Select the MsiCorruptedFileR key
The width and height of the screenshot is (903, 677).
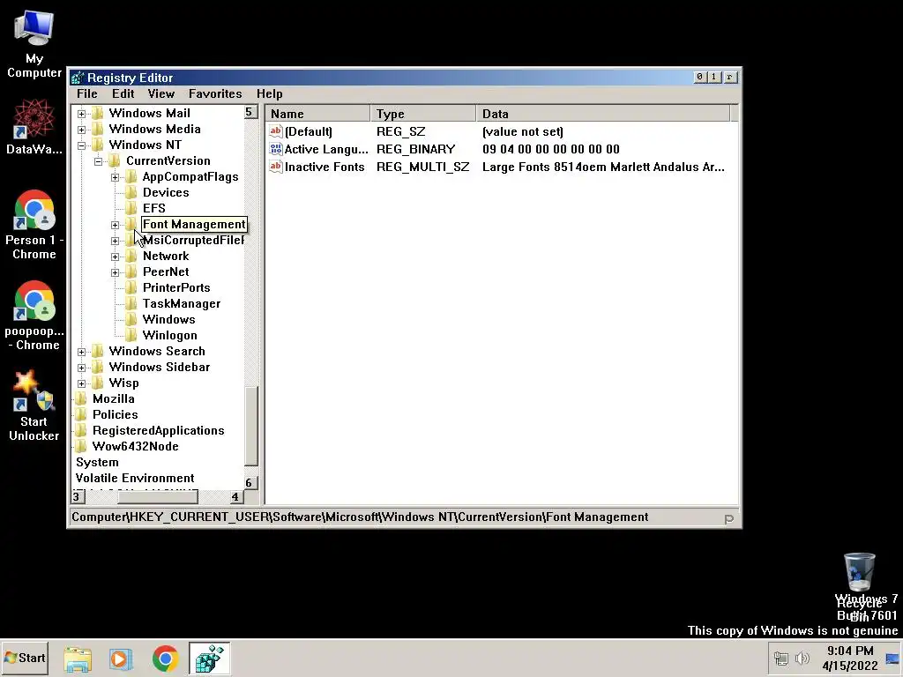pyautogui.click(x=193, y=240)
